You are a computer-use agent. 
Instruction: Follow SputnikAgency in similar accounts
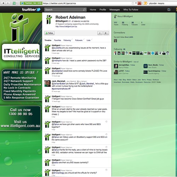(164, 71)
